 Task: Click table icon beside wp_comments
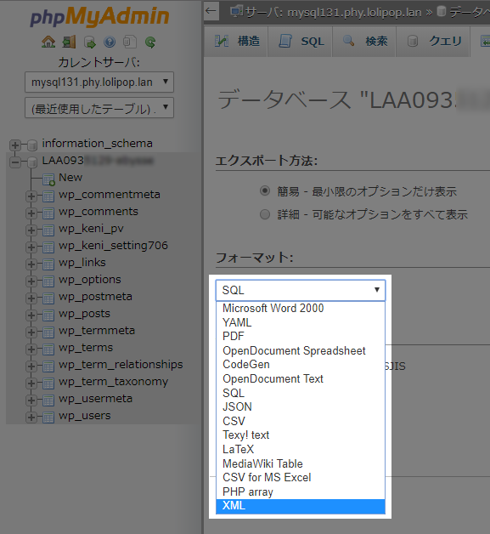pyautogui.click(x=48, y=213)
